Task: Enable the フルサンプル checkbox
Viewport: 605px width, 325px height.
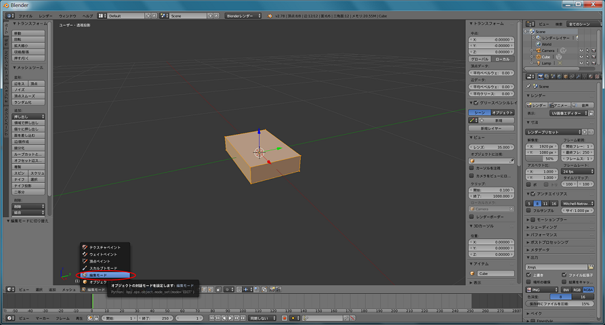Action: [530, 211]
